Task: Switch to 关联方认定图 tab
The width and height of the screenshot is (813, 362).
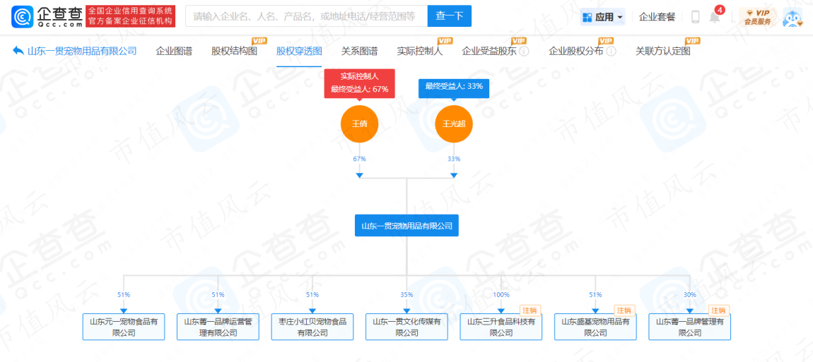Action: tap(663, 51)
